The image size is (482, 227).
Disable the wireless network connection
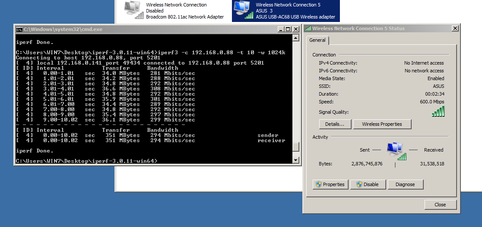[367, 184]
